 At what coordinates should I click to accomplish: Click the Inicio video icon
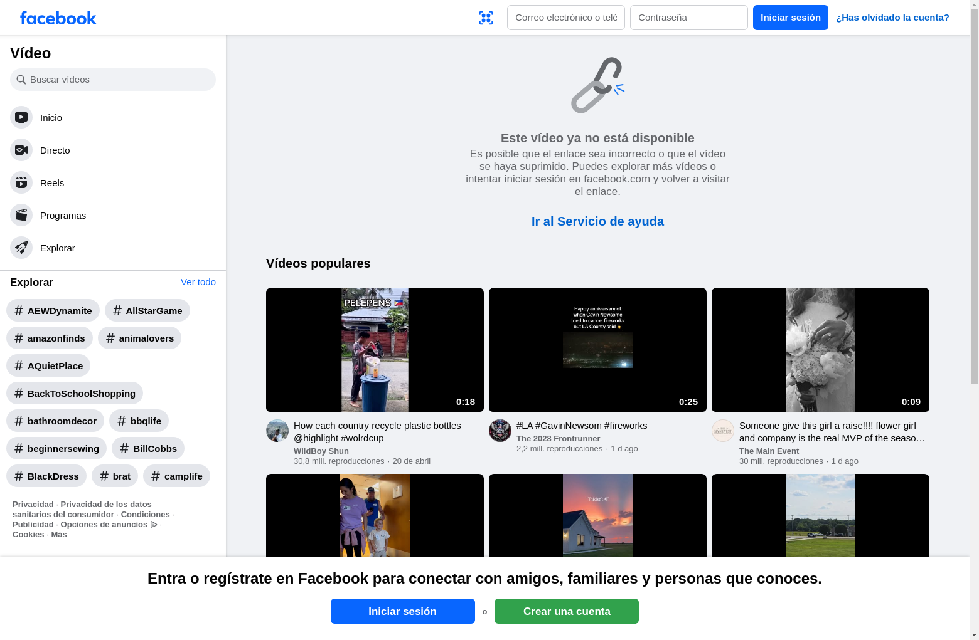21,117
